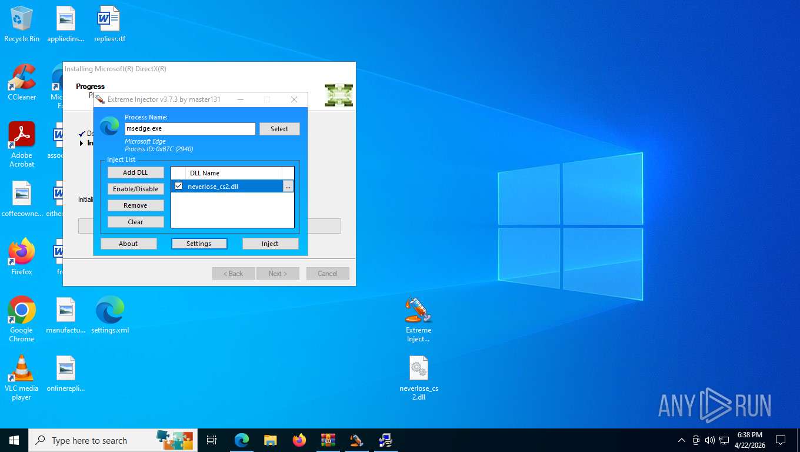Image resolution: width=800 pixels, height=452 pixels.
Task: Open Extreme Injector Settings
Action: pos(199,244)
